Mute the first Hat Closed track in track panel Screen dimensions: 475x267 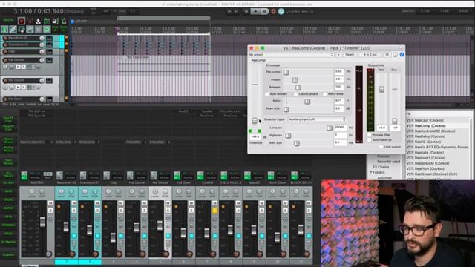coord(18,67)
